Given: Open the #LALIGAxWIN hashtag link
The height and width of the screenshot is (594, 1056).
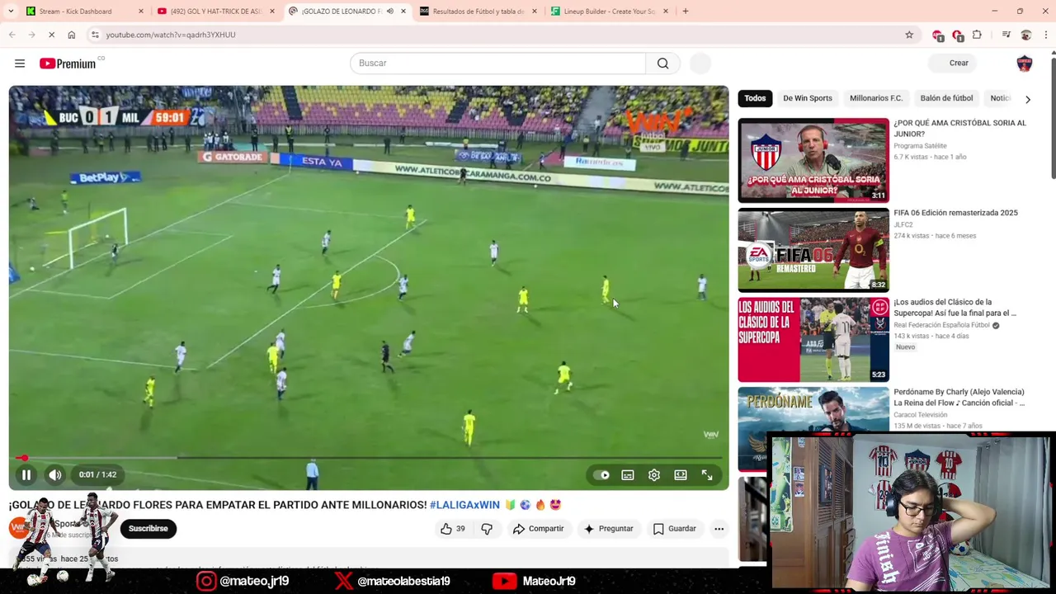Looking at the screenshot, I should [x=464, y=505].
